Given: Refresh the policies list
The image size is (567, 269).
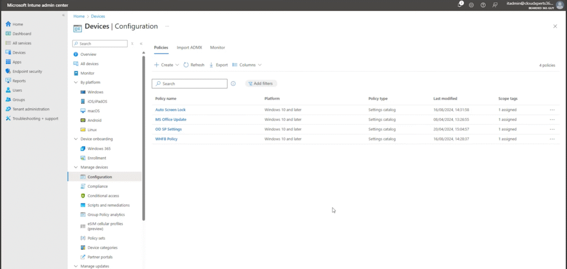Looking at the screenshot, I should tap(194, 65).
